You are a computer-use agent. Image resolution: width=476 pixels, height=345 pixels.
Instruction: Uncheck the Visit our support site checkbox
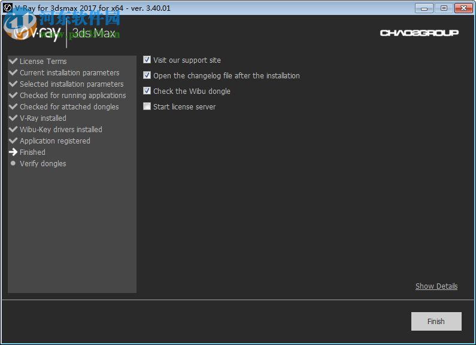point(147,60)
